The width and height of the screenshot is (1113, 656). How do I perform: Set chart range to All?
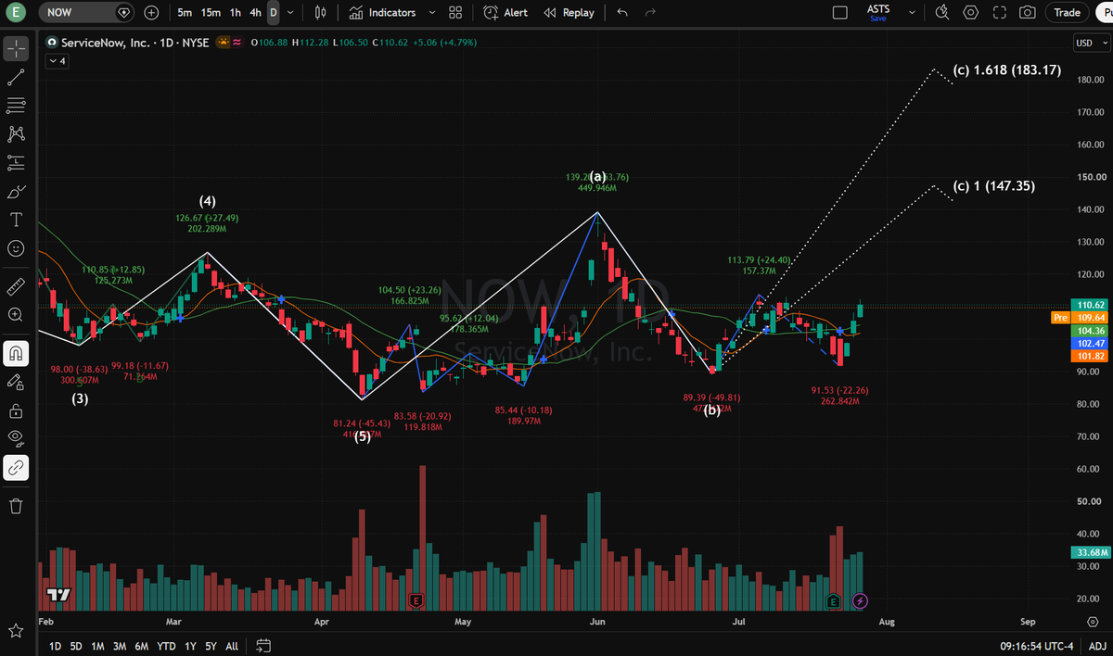[232, 646]
